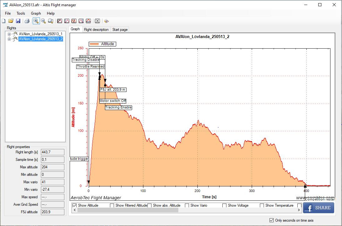Open a flight file with folder icon
The image size is (342, 226).
(x=11, y=21)
